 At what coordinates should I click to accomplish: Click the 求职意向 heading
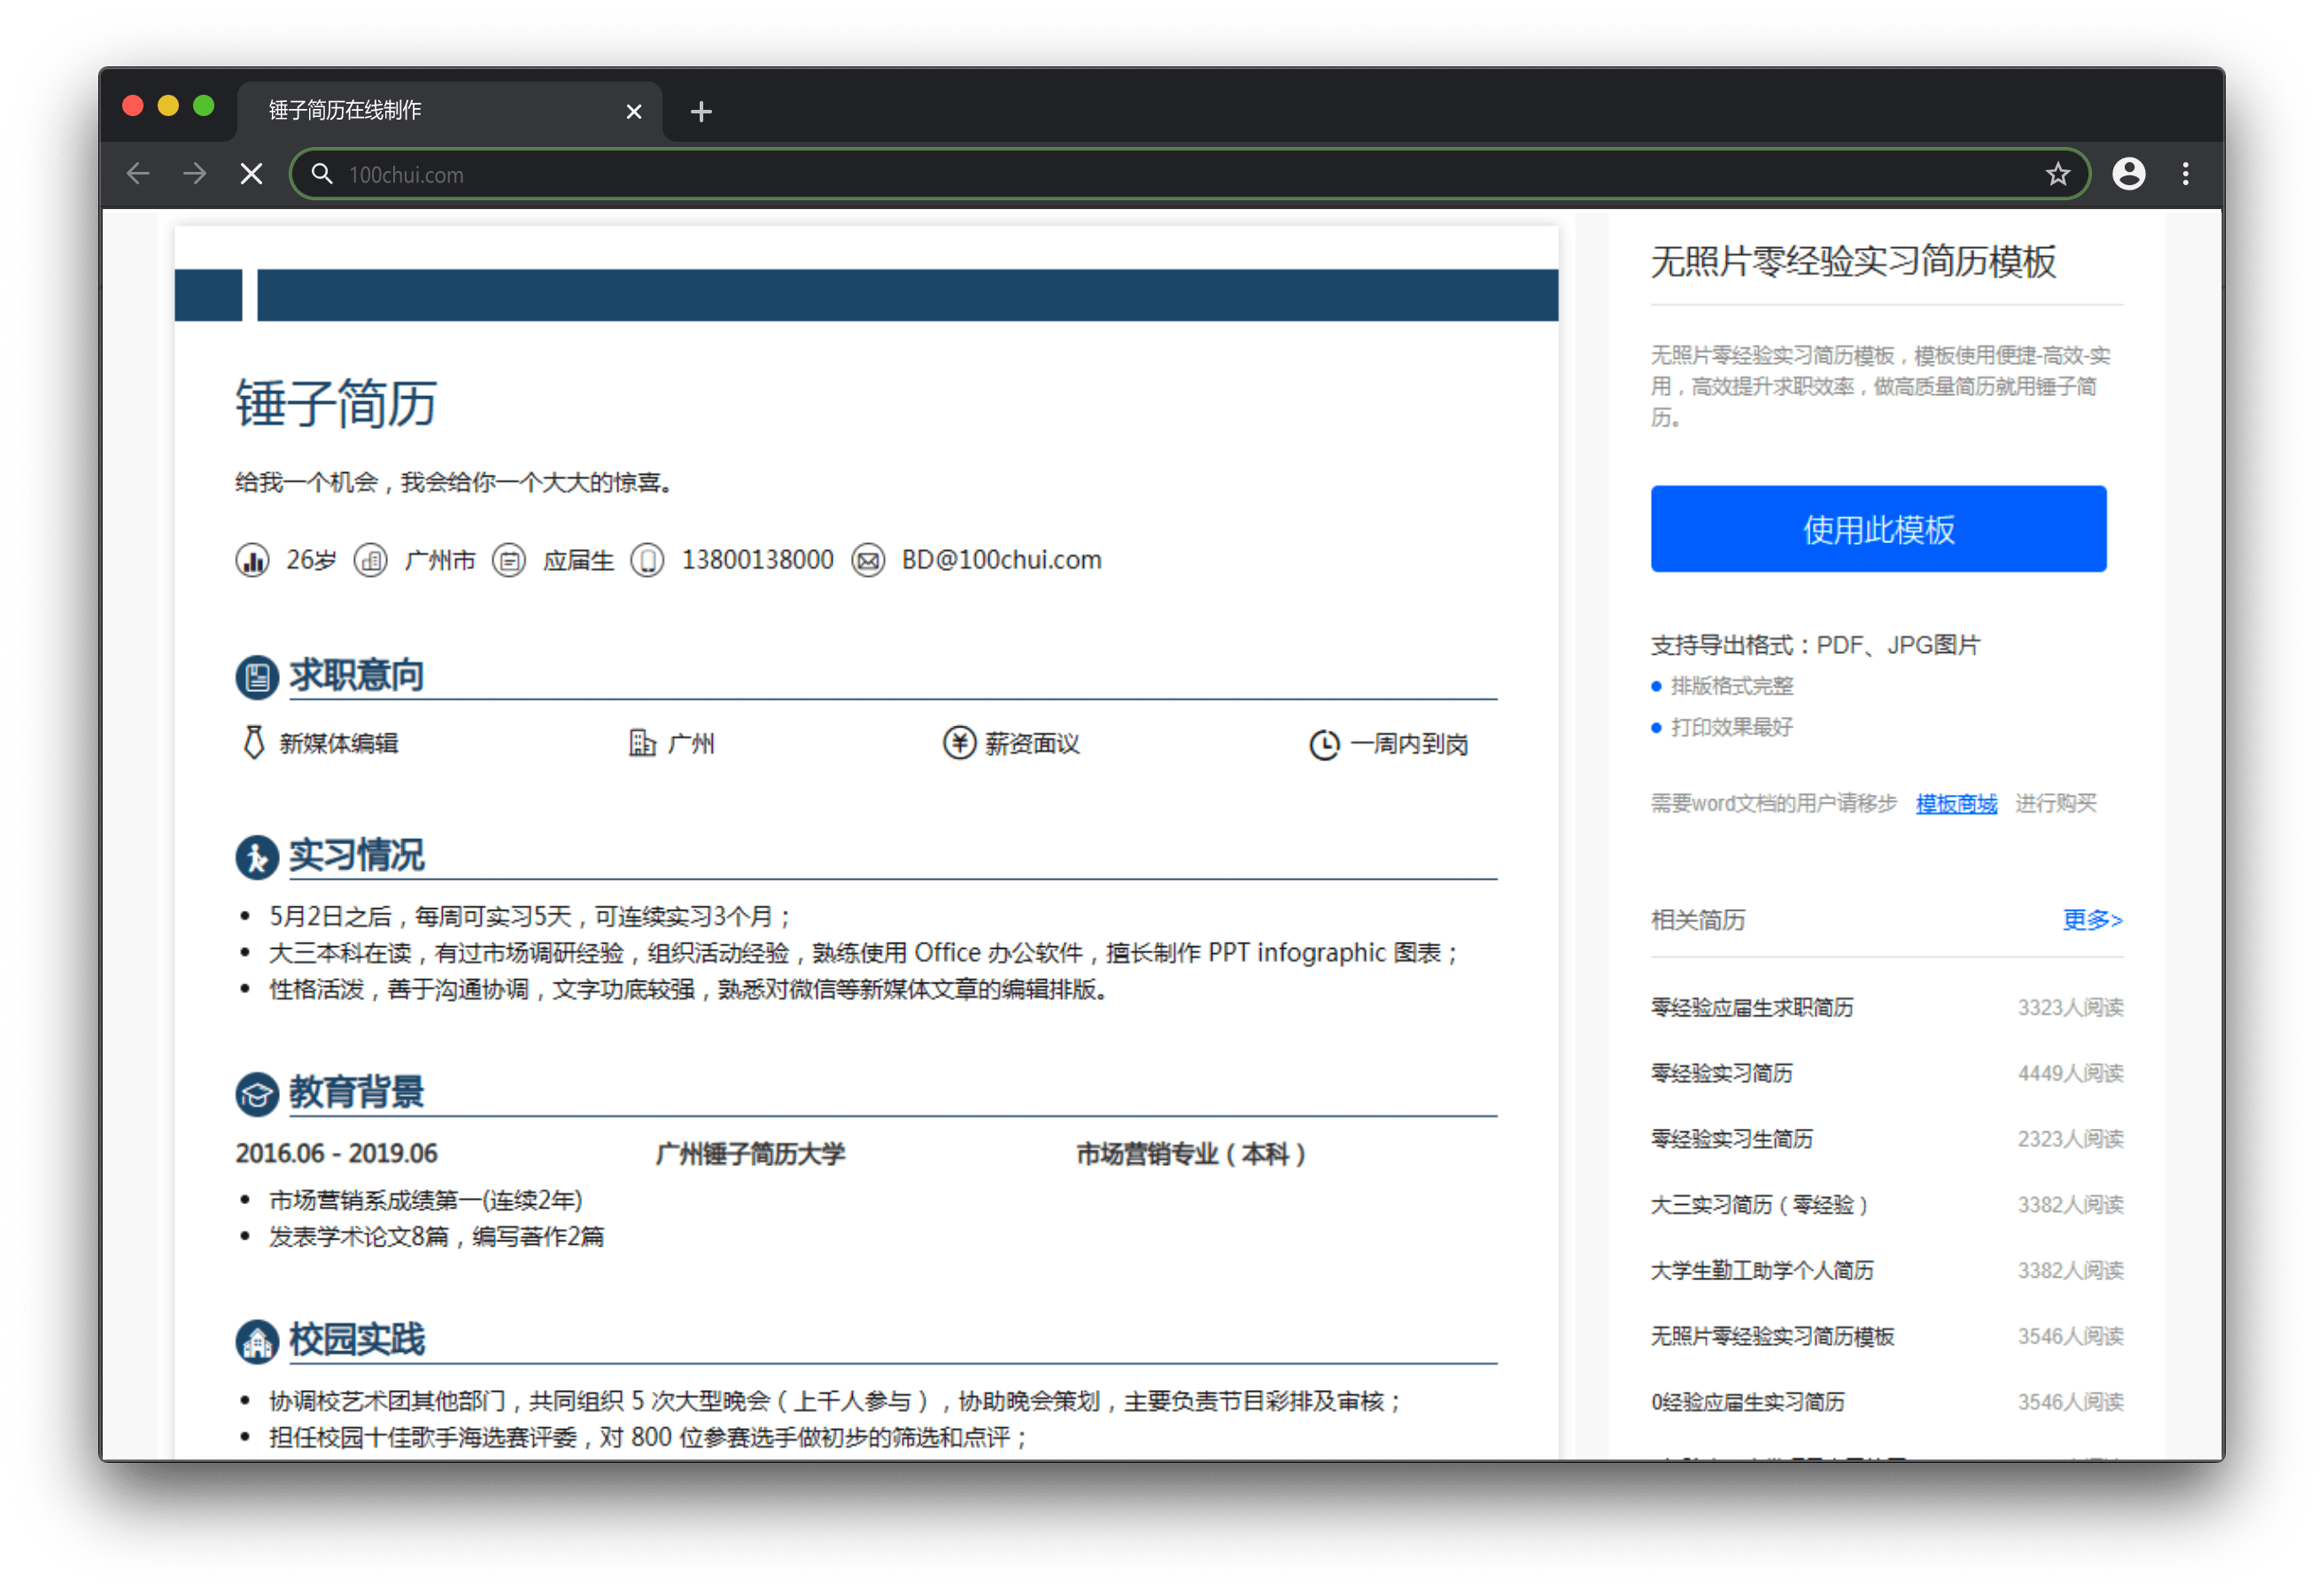click(357, 675)
